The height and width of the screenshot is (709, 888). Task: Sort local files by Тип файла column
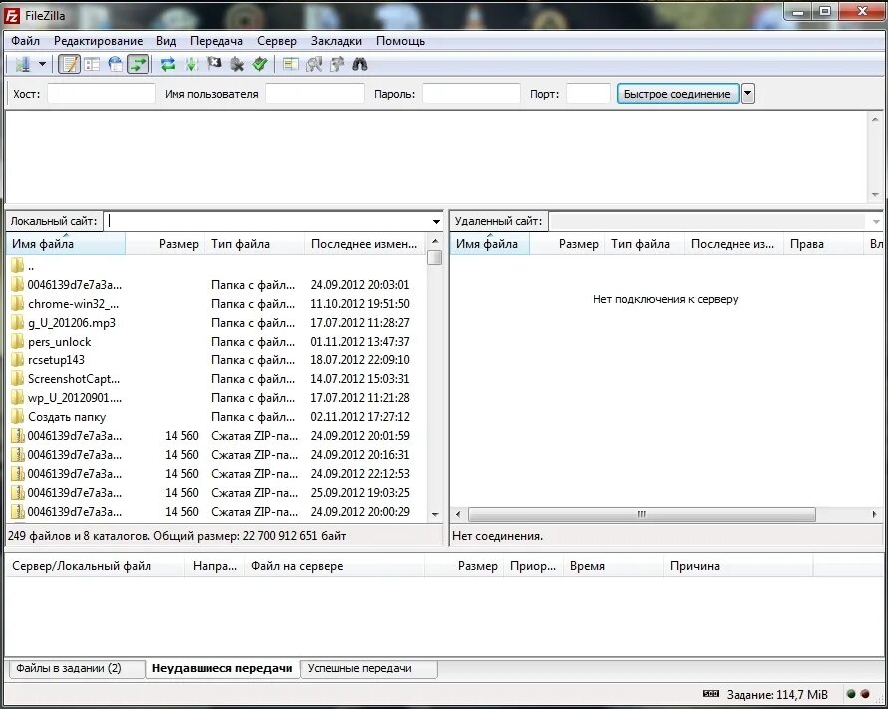(x=254, y=244)
